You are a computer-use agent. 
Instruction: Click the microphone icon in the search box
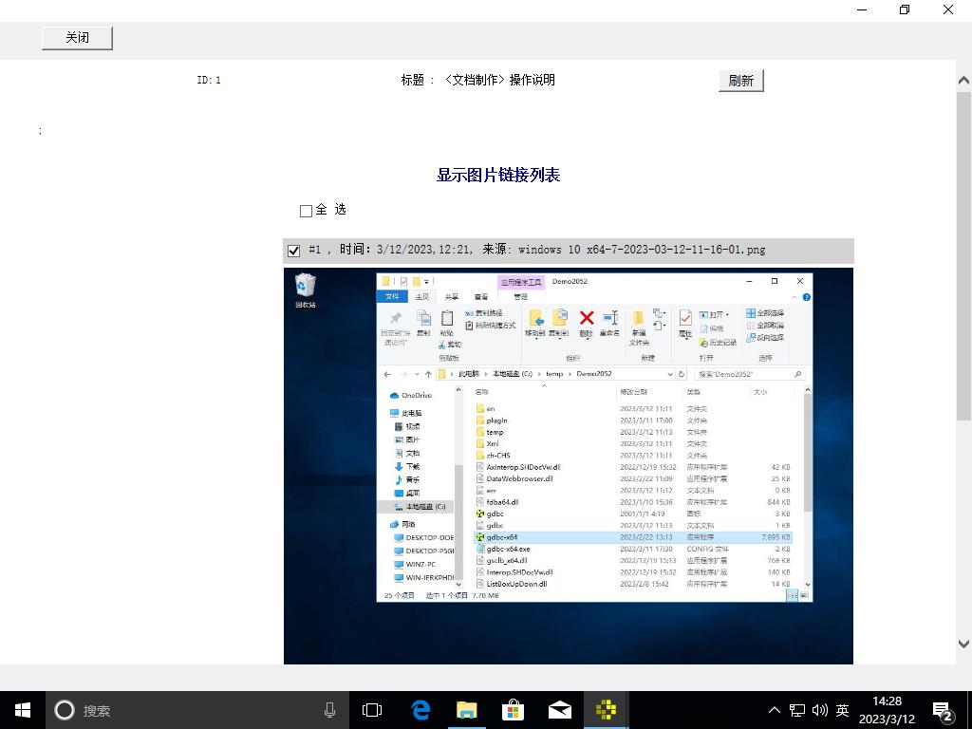[x=329, y=710]
